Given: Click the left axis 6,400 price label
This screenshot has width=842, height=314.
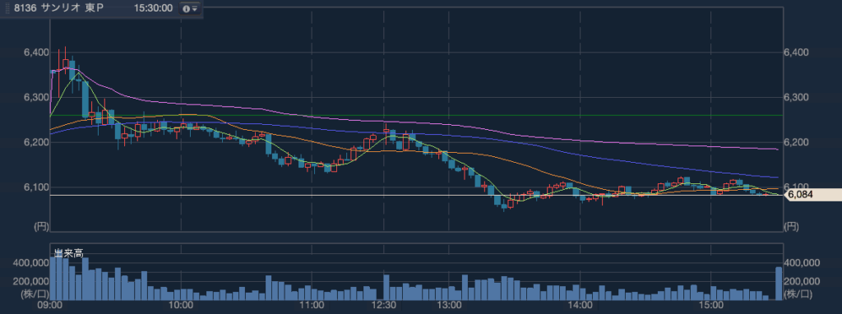Looking at the screenshot, I should pyautogui.click(x=35, y=53).
